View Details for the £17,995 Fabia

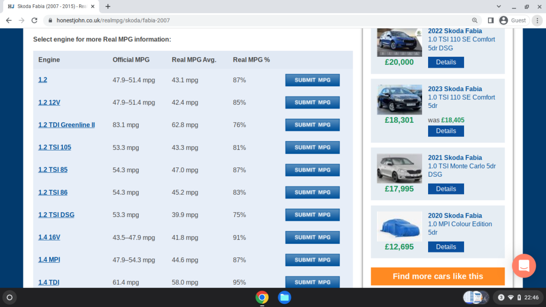tap(446, 189)
